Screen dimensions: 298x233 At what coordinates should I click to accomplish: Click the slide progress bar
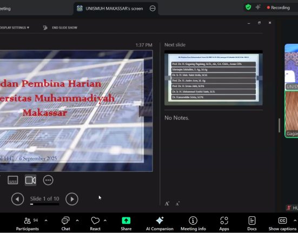coord(44,204)
